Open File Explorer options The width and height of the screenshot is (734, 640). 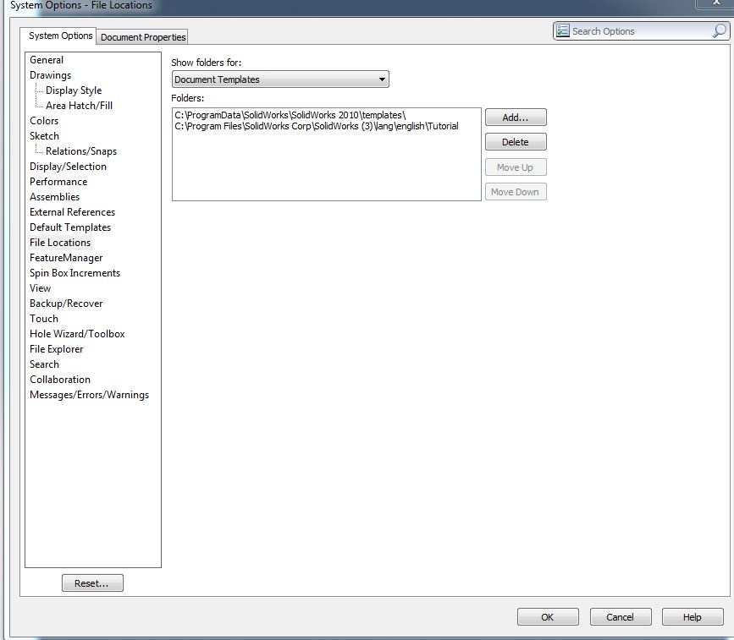pyautogui.click(x=56, y=349)
